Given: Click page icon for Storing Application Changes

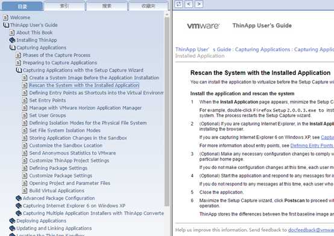Looking at the screenshot, I should coord(25,138).
